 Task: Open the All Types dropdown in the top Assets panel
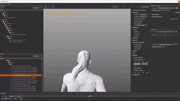(36, 8)
